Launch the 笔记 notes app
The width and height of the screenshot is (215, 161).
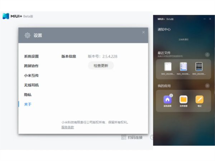tap(199, 100)
